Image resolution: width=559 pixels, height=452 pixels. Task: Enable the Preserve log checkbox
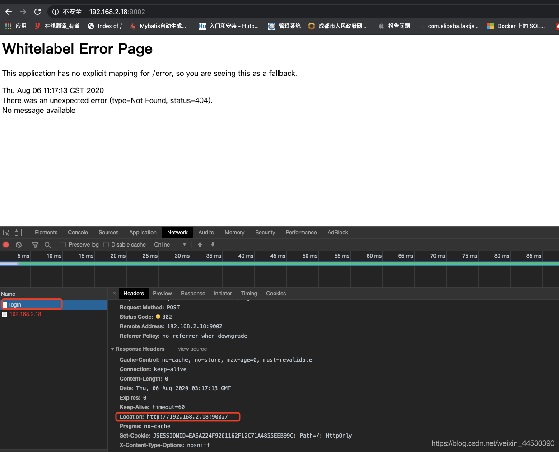coord(63,245)
